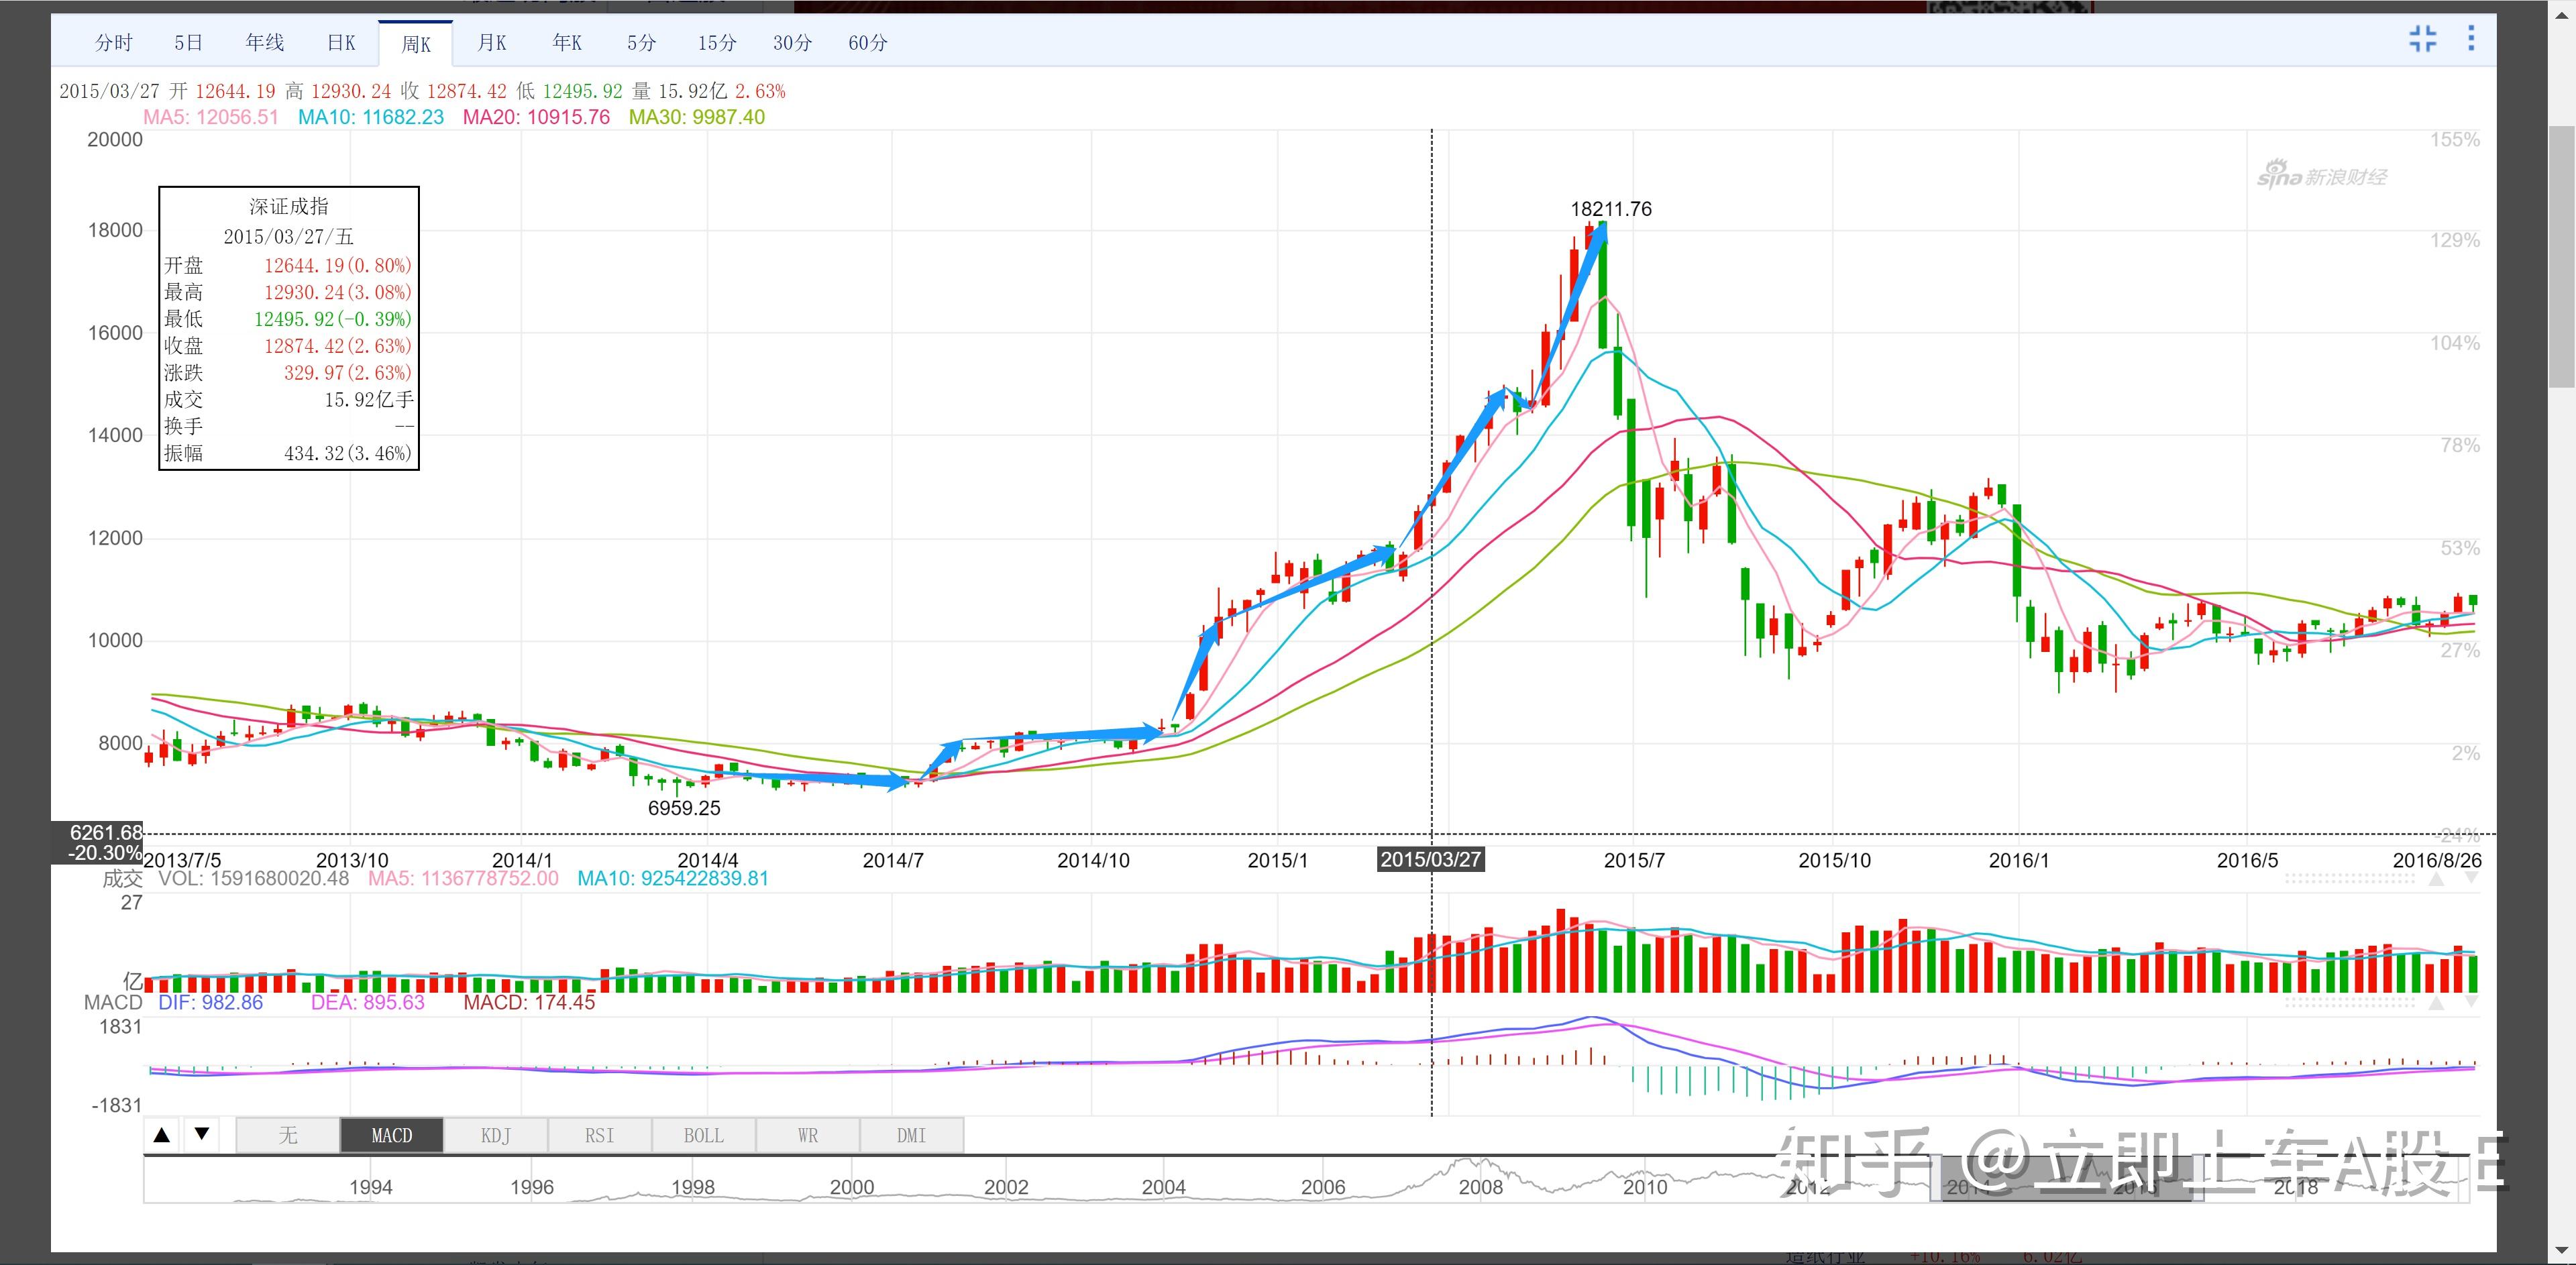Open the 年线 chart tab
Screen dimensions: 2576x1265
coord(265,43)
